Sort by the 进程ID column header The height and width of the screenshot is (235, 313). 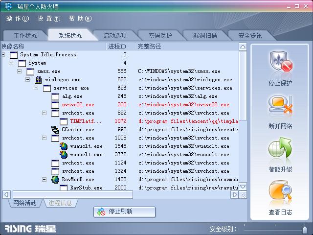pos(121,47)
